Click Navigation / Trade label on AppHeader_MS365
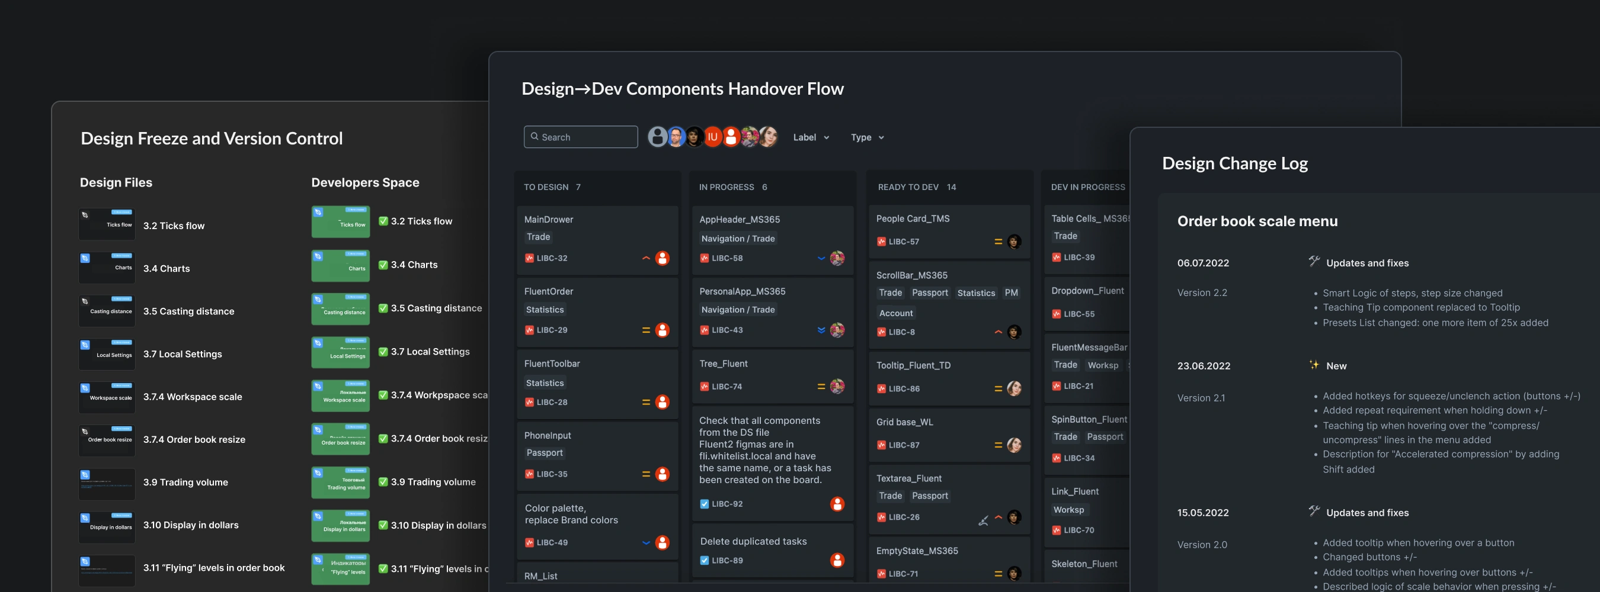The image size is (1600, 592). [x=738, y=239]
